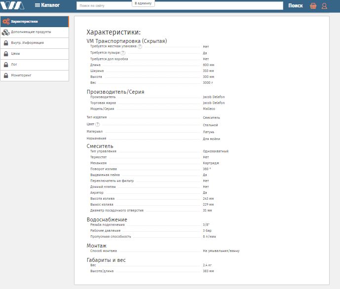
Task: Click the Монтаж section heading
Action: 97,246
